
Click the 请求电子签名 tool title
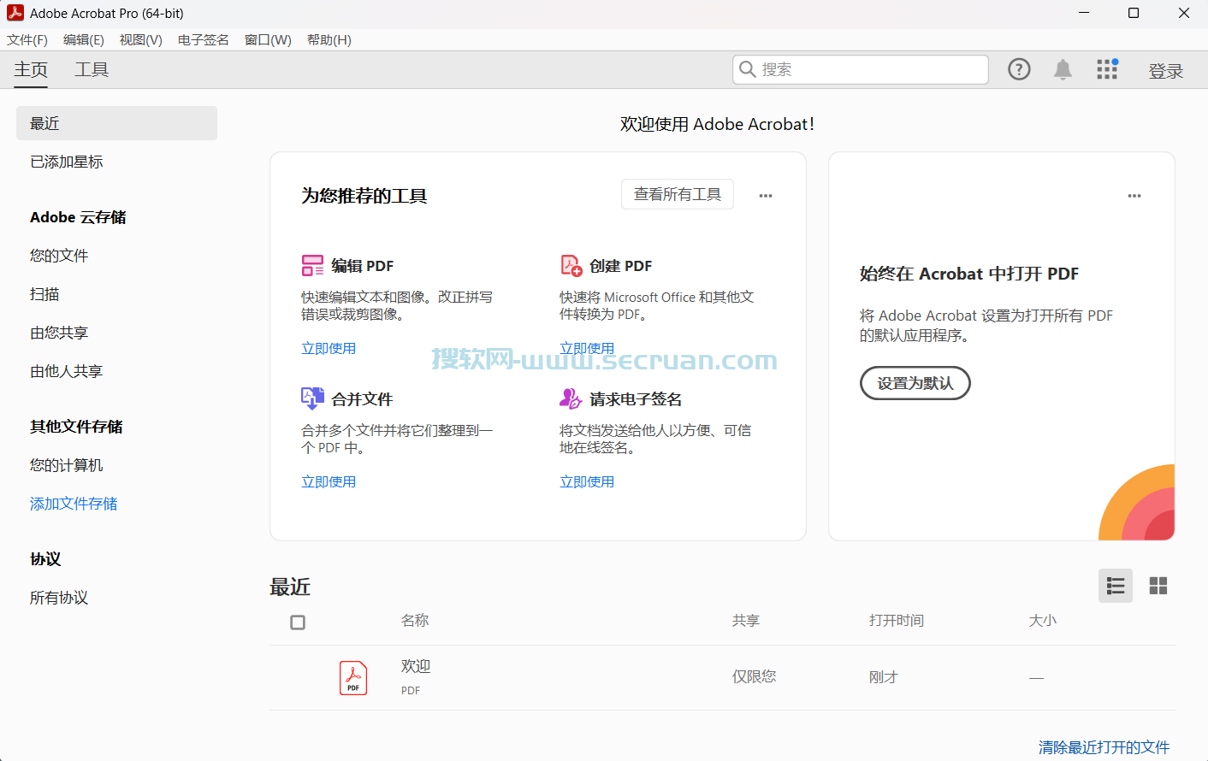(x=636, y=399)
